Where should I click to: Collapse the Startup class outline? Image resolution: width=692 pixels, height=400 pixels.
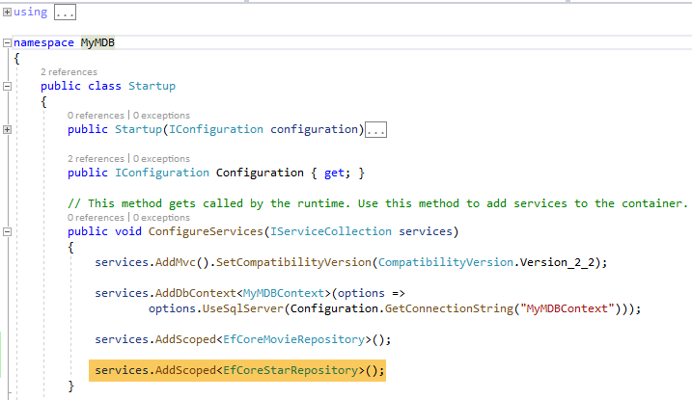point(7,86)
